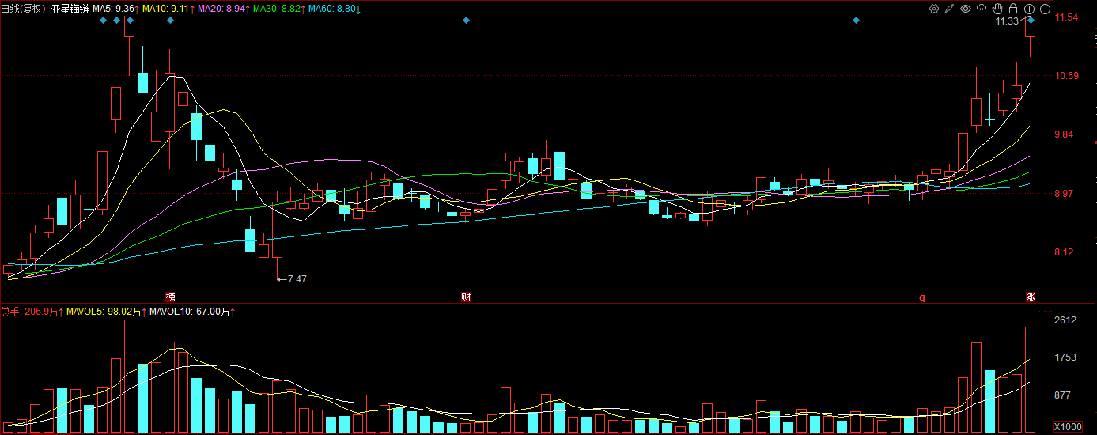Click the X1000 volume unit label
This screenshot has height=435, width=1097.
[x=1068, y=427]
